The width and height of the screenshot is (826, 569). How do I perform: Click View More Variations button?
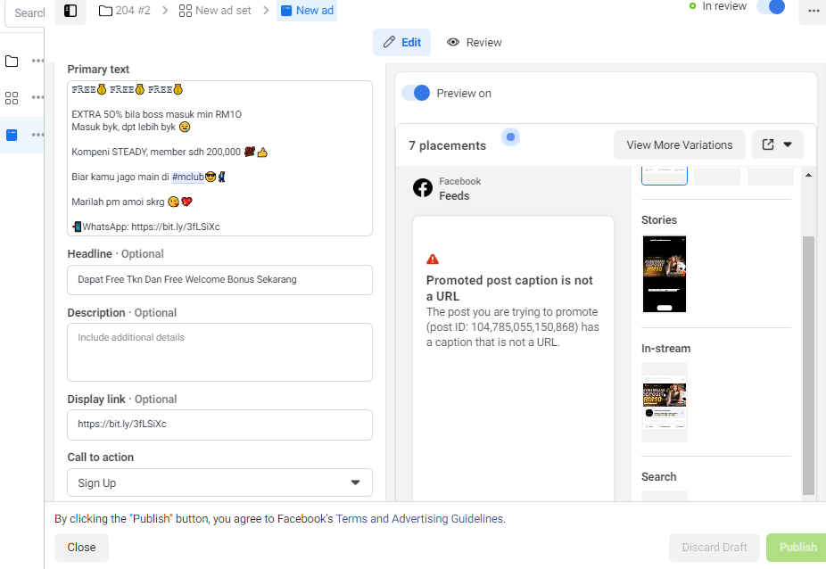pos(680,144)
